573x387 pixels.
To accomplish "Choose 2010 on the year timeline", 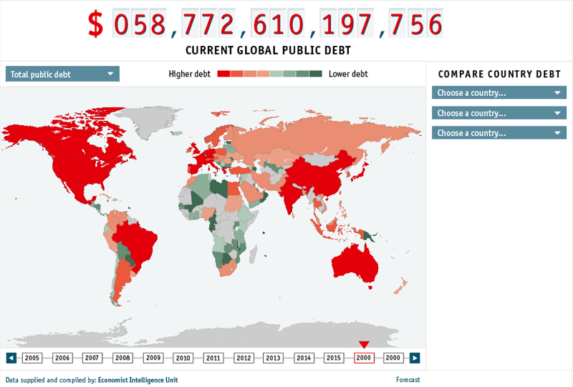I will pos(183,358).
